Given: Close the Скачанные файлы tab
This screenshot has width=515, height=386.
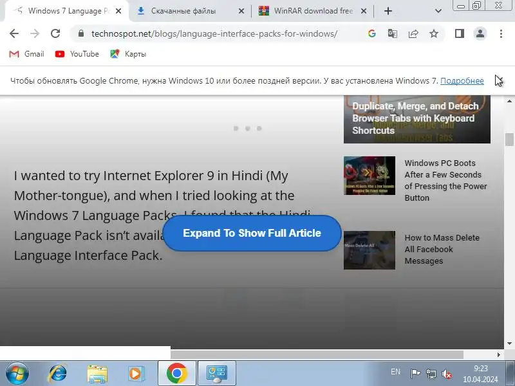Looking at the screenshot, I should coord(241,11).
